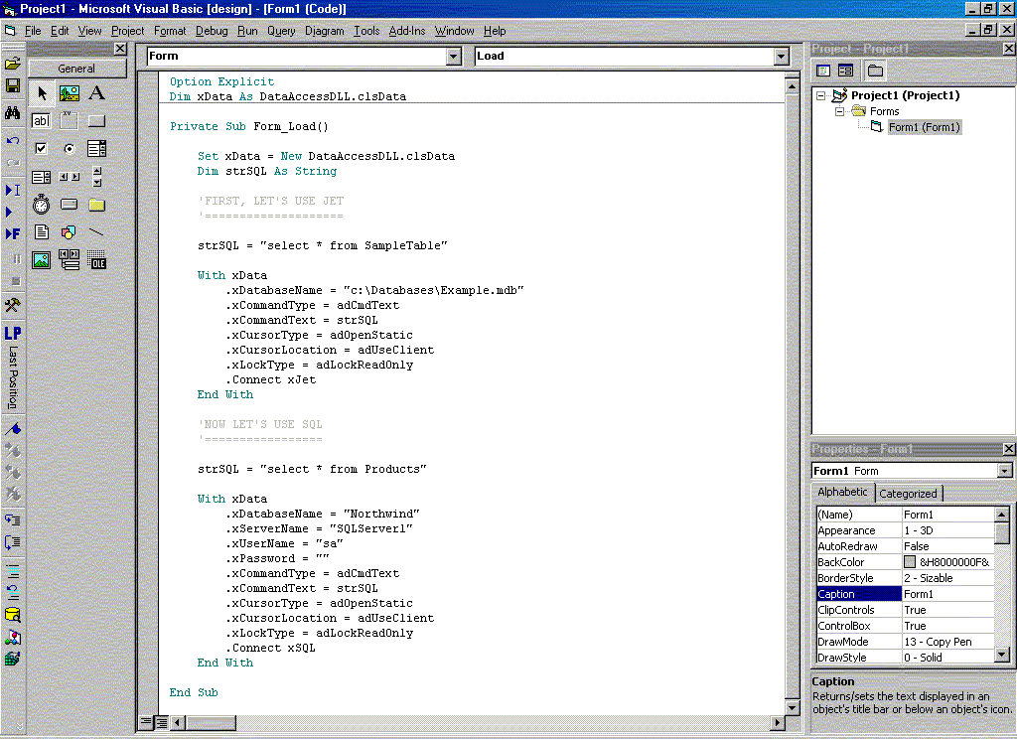This screenshot has height=739, width=1017.
Task: Click the hammer tools icon
Action: click(x=12, y=305)
